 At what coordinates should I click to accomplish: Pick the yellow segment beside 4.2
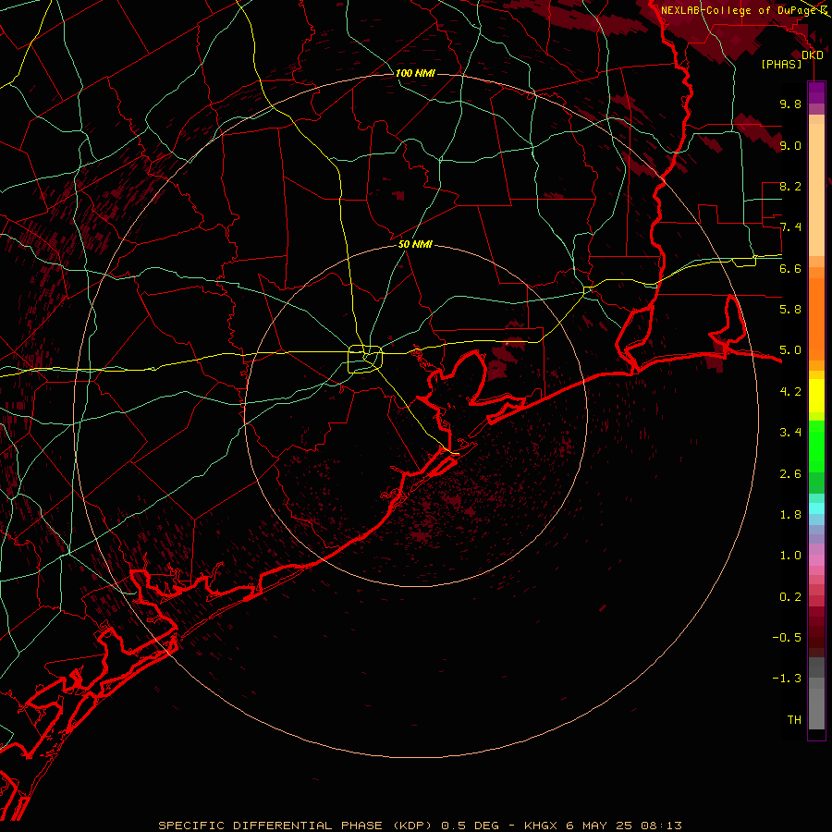tap(816, 396)
